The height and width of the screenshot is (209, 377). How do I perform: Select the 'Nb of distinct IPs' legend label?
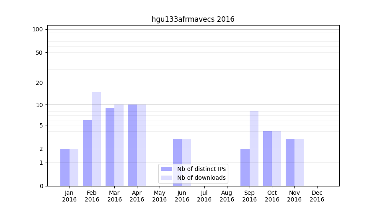pyautogui.click(x=201, y=169)
